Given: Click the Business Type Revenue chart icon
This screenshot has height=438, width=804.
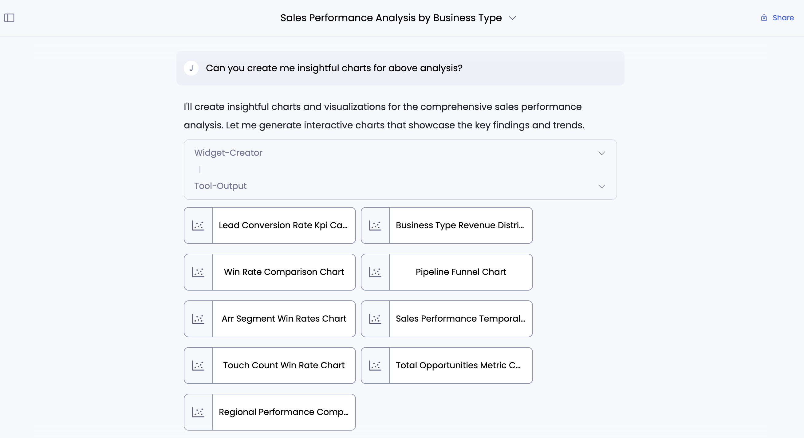Looking at the screenshot, I should (375, 225).
